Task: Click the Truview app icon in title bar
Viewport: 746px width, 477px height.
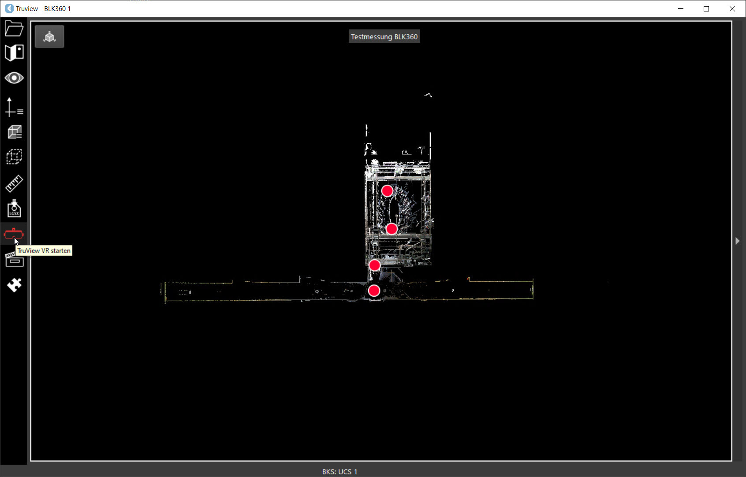Action: click(x=9, y=8)
